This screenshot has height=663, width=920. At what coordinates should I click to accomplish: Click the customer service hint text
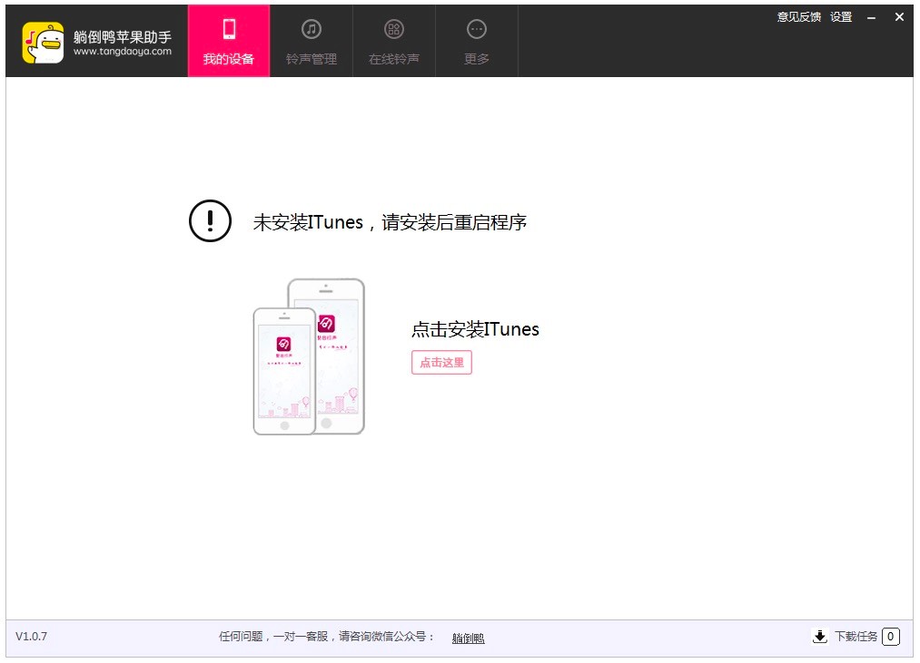pos(326,636)
